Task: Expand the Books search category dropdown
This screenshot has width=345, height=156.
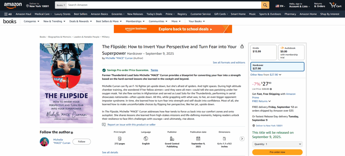Action: [60, 5]
